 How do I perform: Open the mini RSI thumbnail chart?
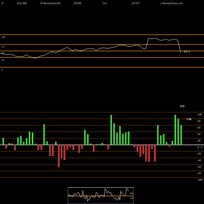(101, 195)
